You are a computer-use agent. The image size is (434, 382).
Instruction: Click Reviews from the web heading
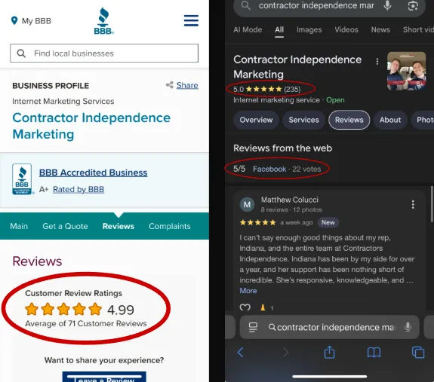282,148
